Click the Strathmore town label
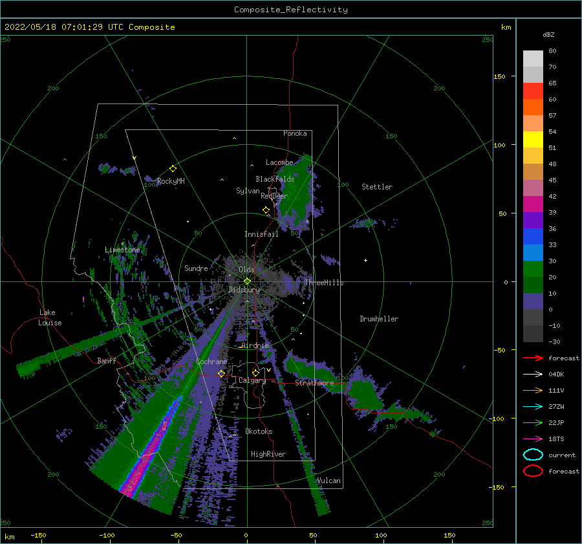 click(314, 383)
